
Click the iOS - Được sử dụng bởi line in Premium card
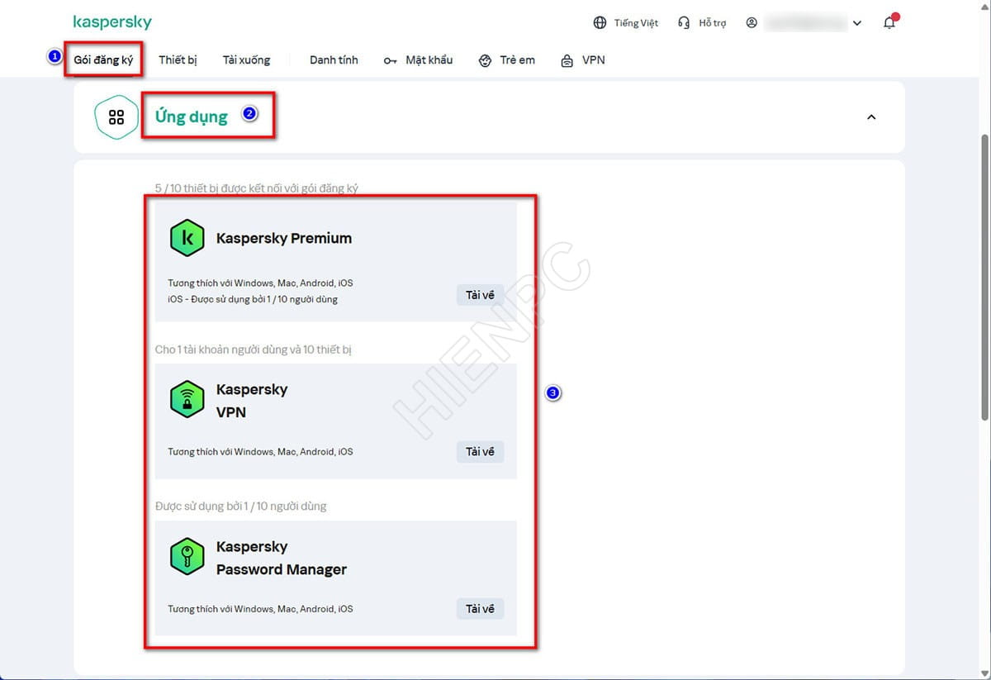253,299
